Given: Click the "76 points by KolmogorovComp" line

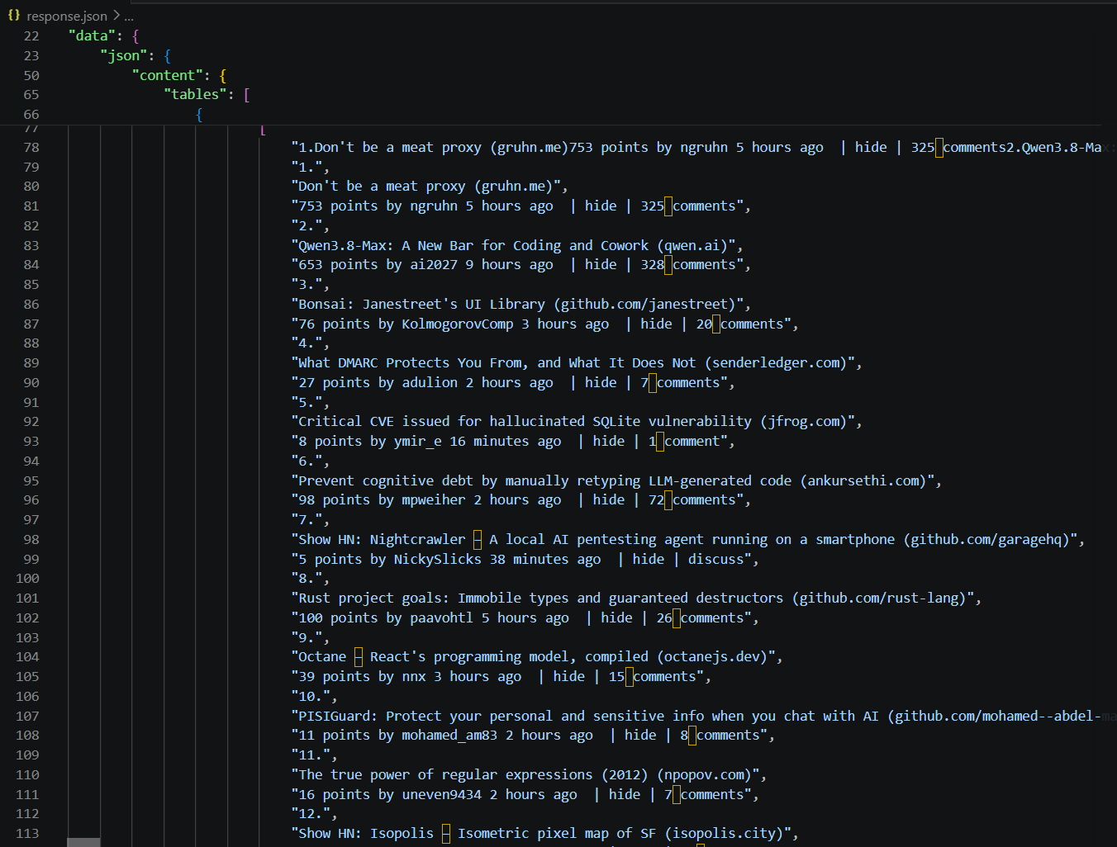Looking at the screenshot, I should tap(545, 324).
